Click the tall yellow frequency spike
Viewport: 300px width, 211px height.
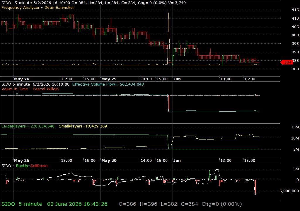168,38
